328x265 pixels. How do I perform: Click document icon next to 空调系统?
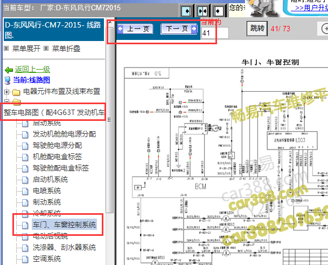pos(25,259)
